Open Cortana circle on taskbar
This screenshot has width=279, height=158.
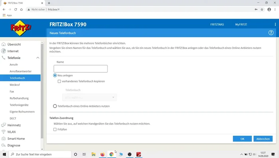pos(75,154)
